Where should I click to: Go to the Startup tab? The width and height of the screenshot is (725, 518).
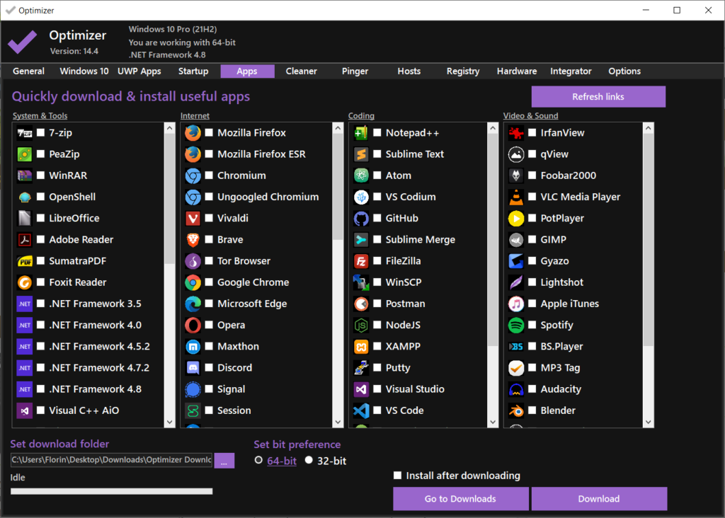(x=193, y=71)
